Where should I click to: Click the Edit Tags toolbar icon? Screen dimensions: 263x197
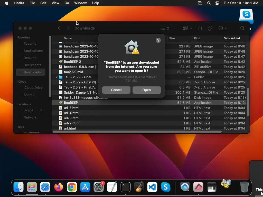(x=210, y=28)
